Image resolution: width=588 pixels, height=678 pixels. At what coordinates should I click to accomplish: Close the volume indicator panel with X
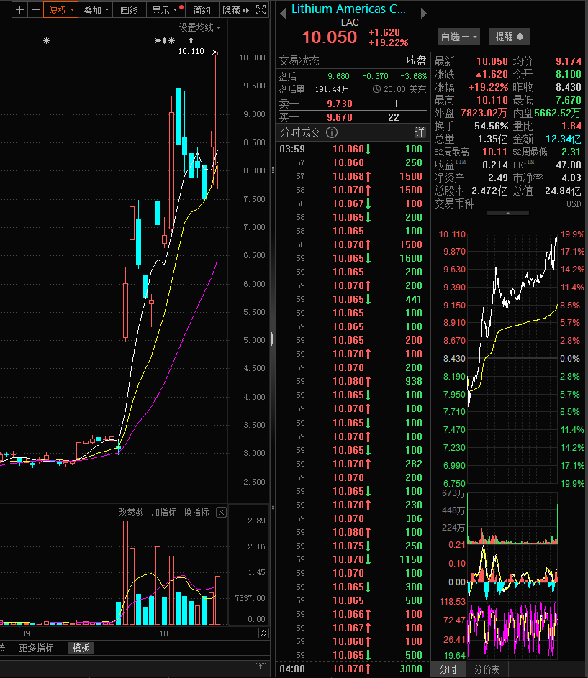[x=221, y=513]
